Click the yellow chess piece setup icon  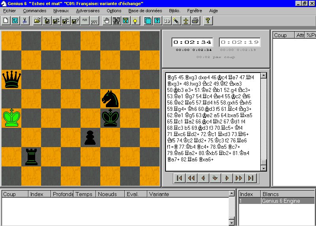[186, 21]
